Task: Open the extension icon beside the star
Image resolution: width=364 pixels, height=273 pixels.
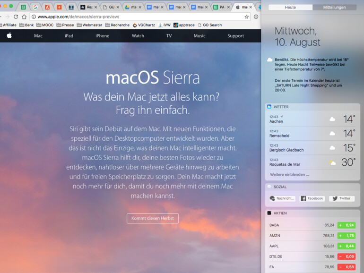Action: (256, 17)
